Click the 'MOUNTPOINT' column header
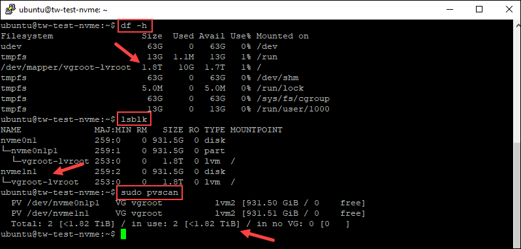 (256, 130)
